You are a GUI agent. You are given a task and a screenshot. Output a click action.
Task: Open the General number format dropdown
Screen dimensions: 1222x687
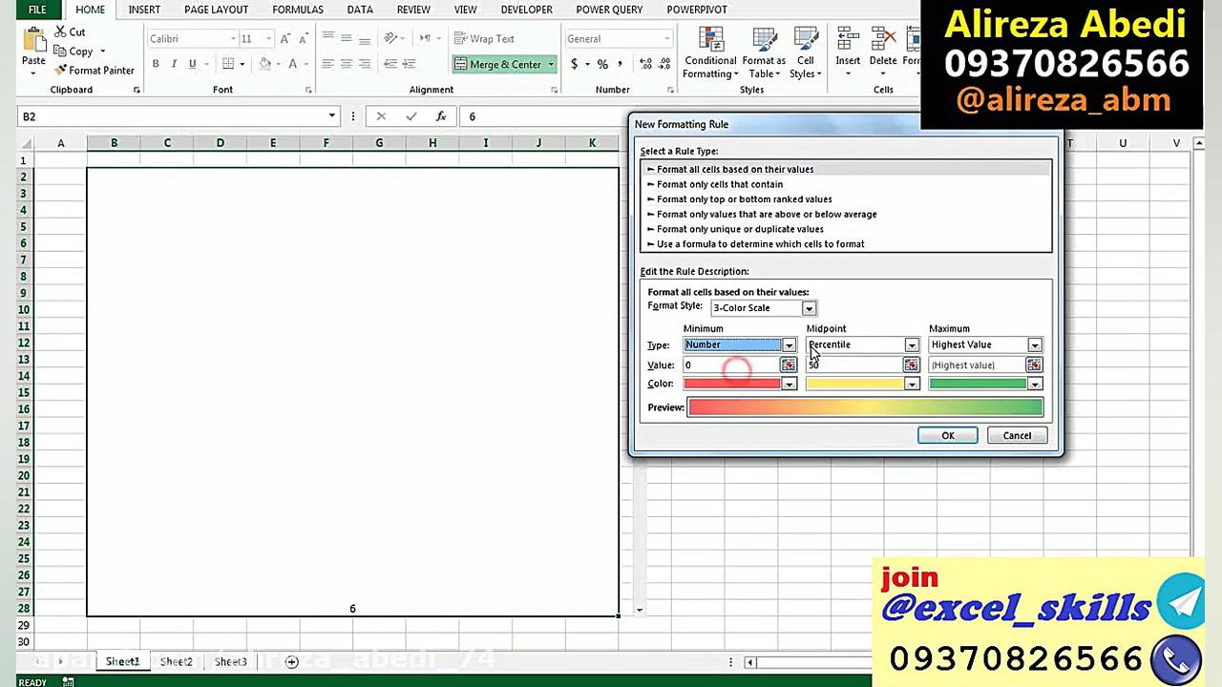click(x=666, y=39)
